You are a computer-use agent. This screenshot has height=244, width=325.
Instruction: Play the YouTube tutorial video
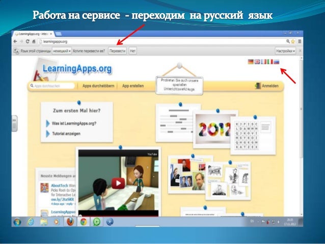(x=118, y=183)
